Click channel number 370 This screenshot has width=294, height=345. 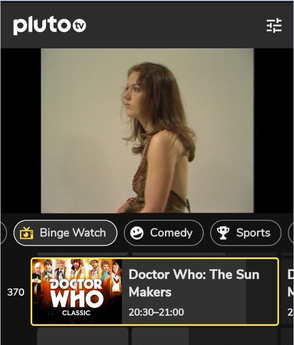click(16, 292)
